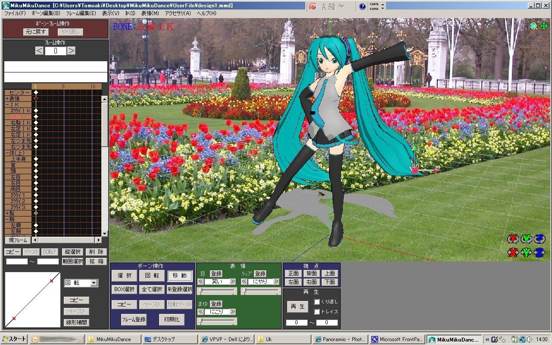This screenshot has height=345, width=552.
Task: Click the red X local-axis rotate icon
Action: coord(513,239)
